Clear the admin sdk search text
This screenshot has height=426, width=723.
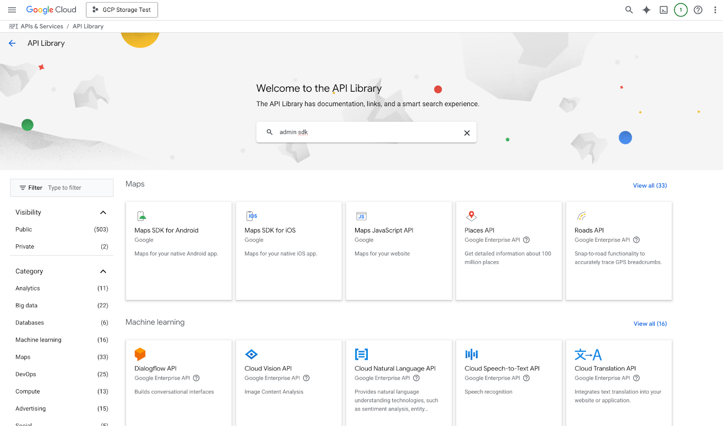[x=467, y=133]
